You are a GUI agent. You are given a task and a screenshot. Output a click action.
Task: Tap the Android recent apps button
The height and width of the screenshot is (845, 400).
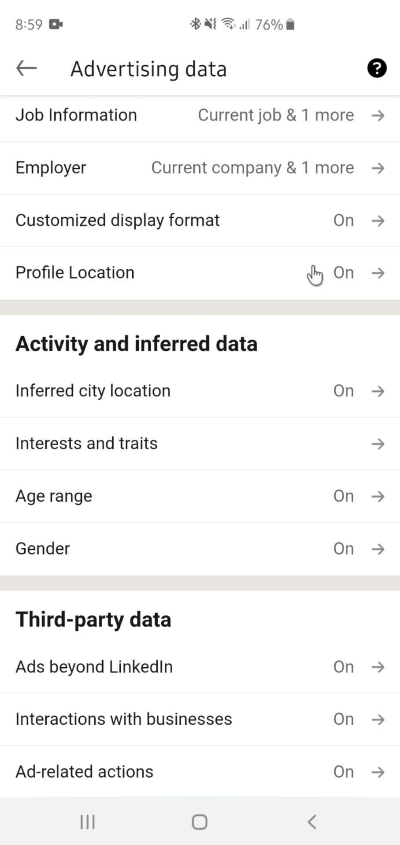click(x=87, y=822)
